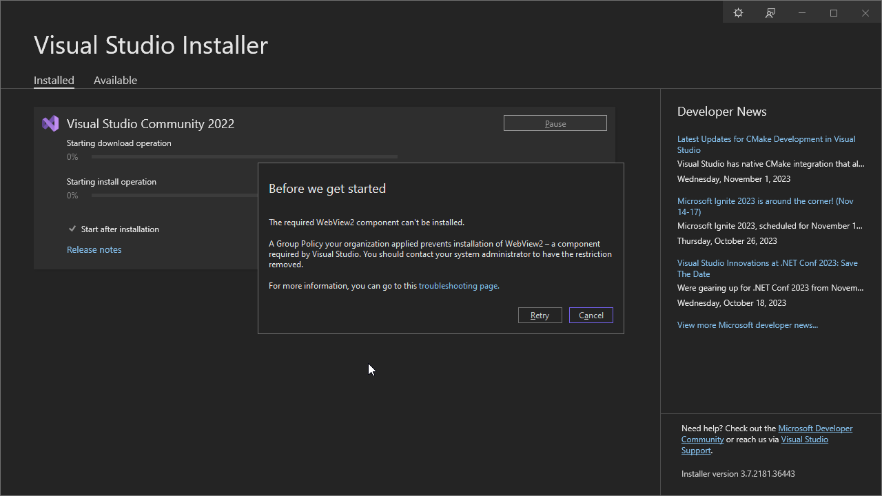Pause the Visual Studio installation
The width and height of the screenshot is (882, 496).
pyautogui.click(x=555, y=123)
